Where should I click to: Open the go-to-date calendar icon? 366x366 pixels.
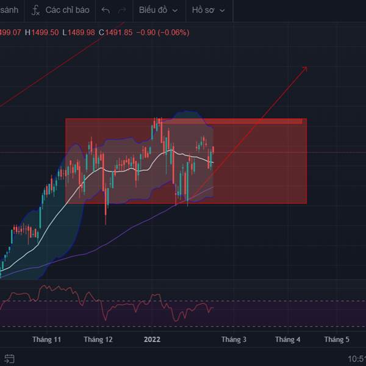tap(10, 359)
